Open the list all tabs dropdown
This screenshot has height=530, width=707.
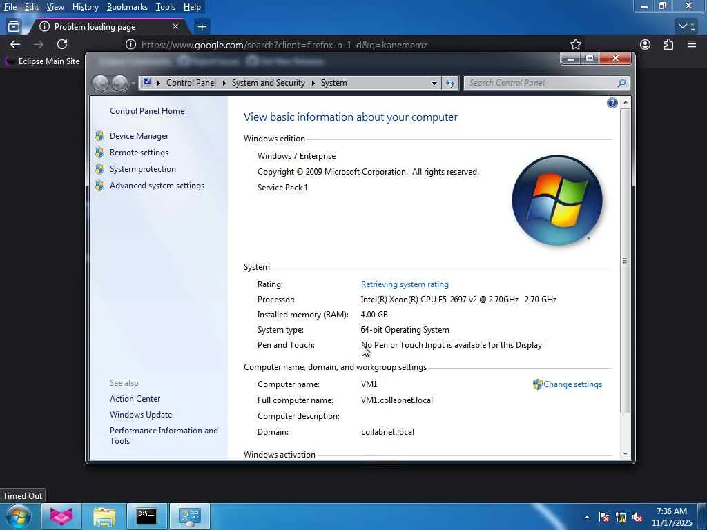(687, 27)
